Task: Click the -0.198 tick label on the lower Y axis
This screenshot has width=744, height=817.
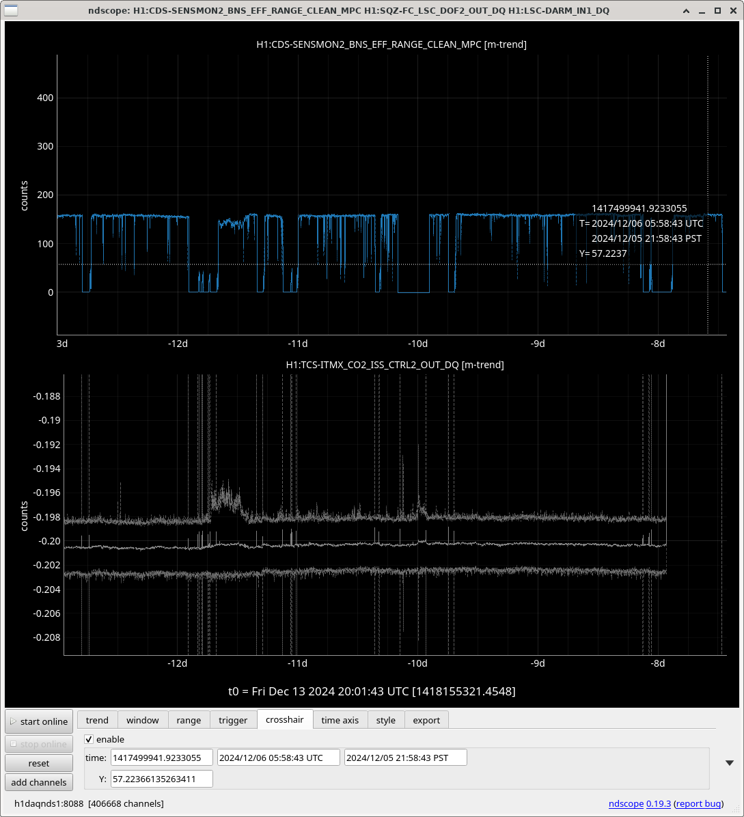Action: 47,517
